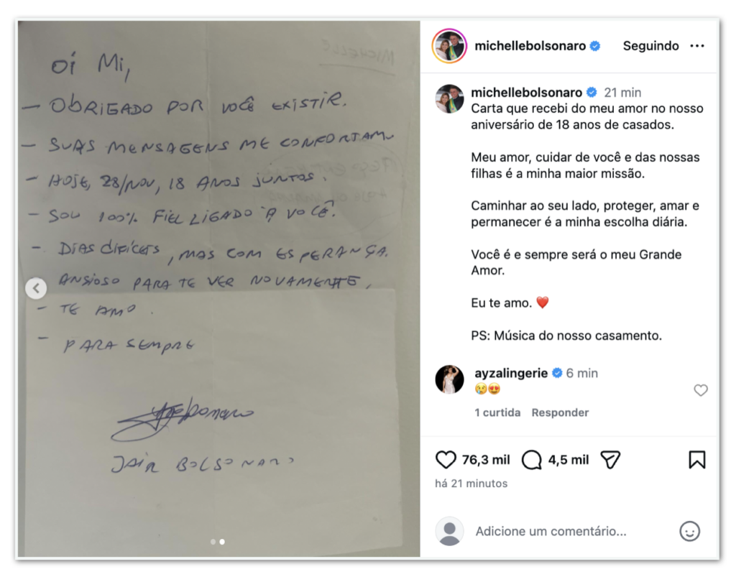
Task: Like the post with the heart icon
Action: tap(446, 460)
